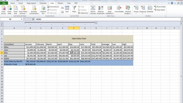Click Remove Duplicates icon
Screen dimensions: 183x103
101,10
